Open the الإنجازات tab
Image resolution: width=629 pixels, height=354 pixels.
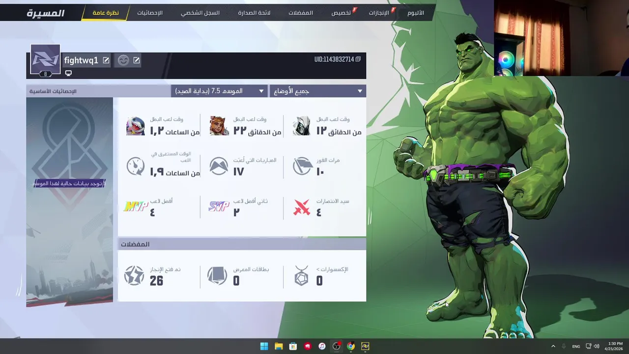(x=379, y=13)
